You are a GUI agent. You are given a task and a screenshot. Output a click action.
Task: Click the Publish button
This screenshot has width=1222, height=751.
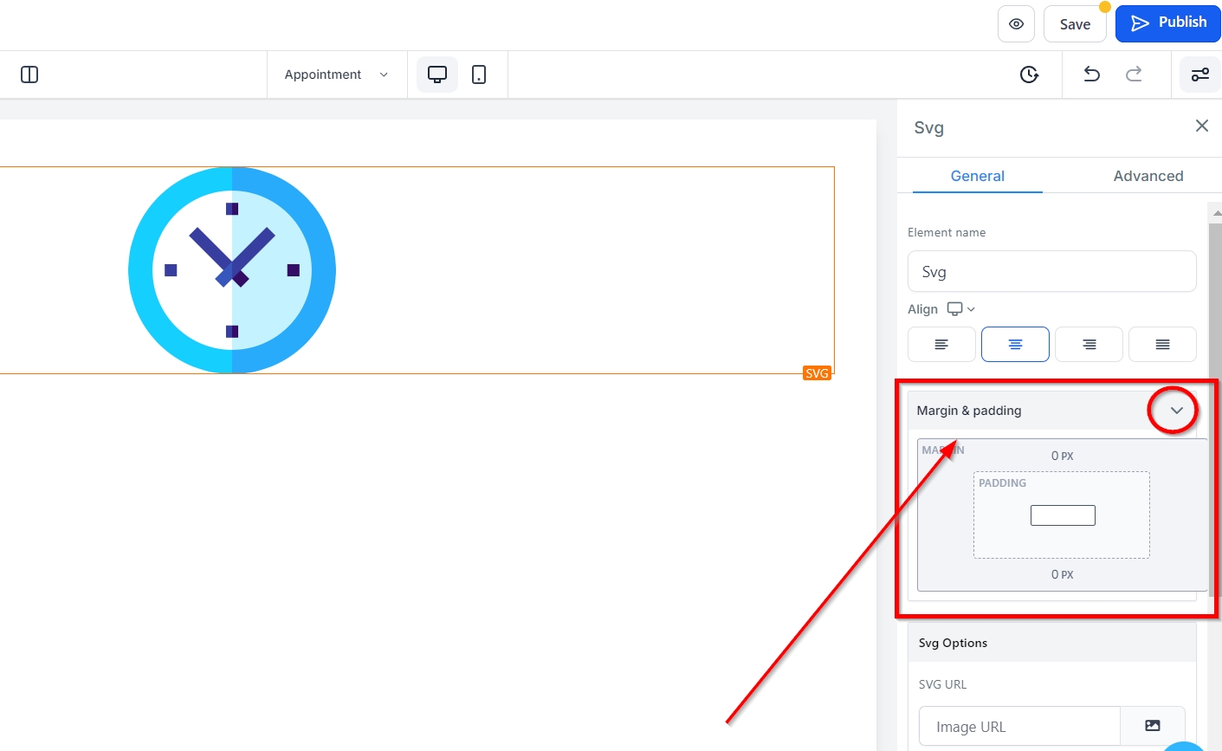coord(1167,23)
